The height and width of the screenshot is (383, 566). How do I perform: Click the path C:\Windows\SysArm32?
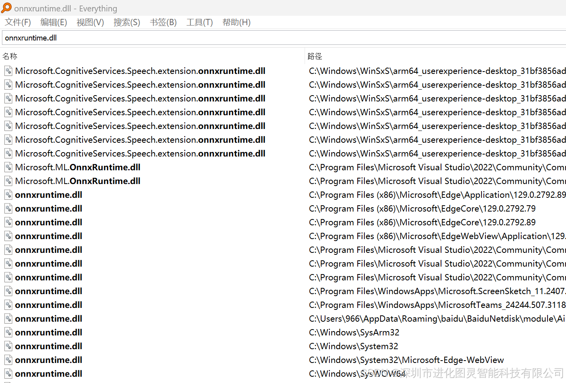point(354,332)
